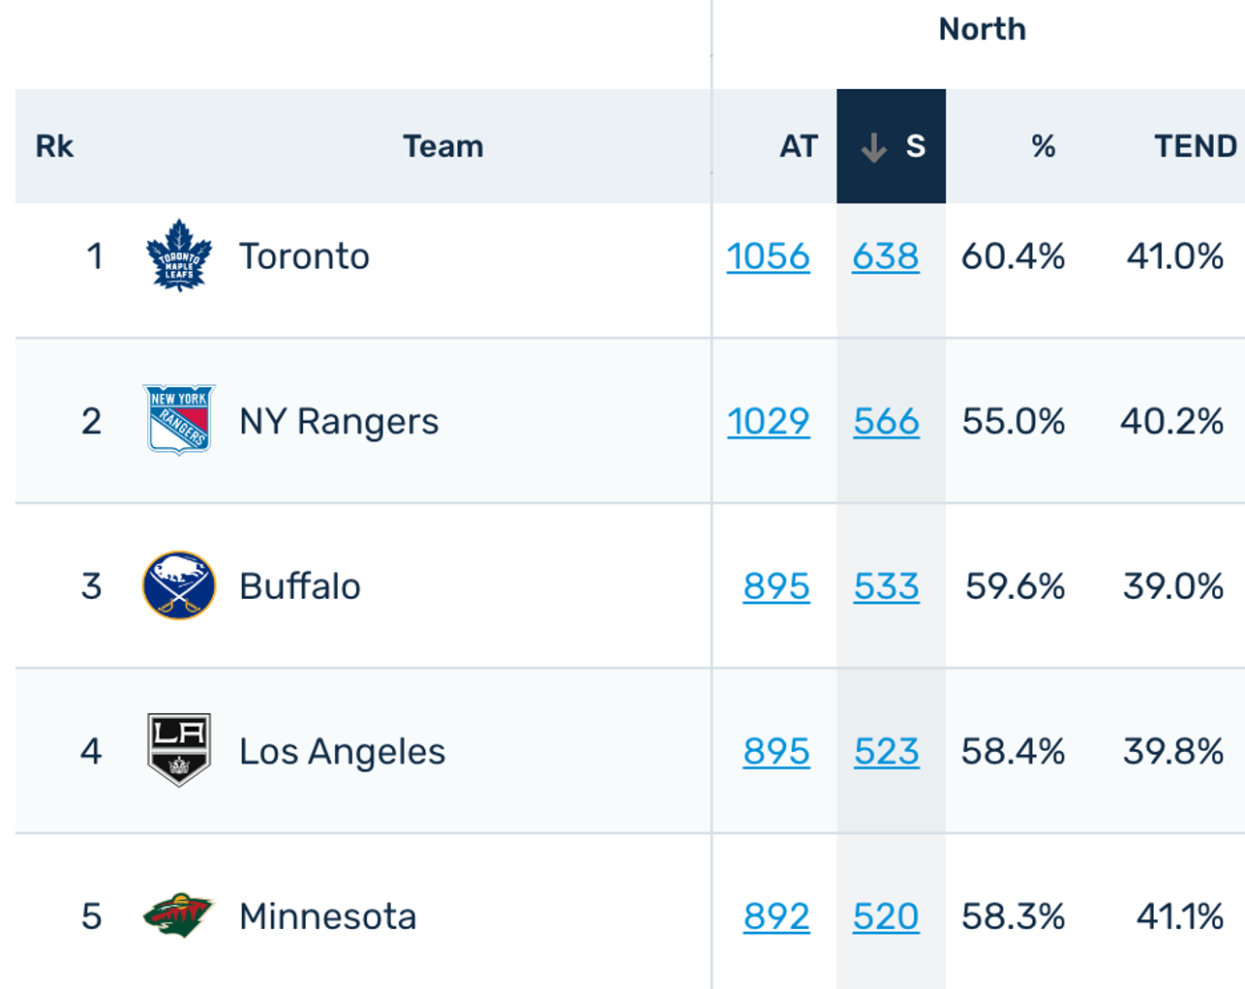
Task: Click the Toronto Maple Leafs logo
Action: tap(178, 255)
